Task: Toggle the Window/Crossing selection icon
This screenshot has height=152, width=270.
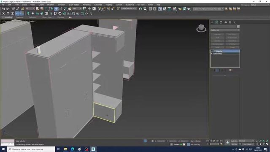Action: click(x=51, y=9)
